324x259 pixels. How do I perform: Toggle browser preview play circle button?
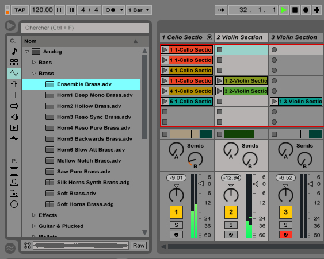tap(10, 26)
